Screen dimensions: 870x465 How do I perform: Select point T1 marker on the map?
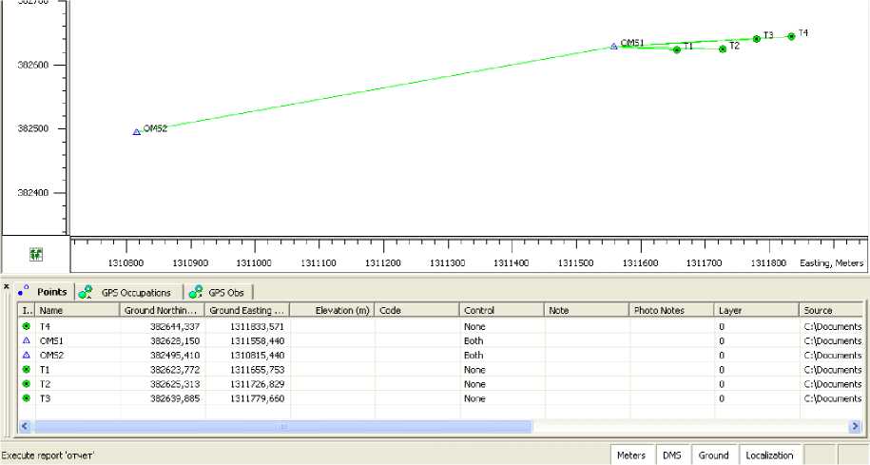[677, 50]
